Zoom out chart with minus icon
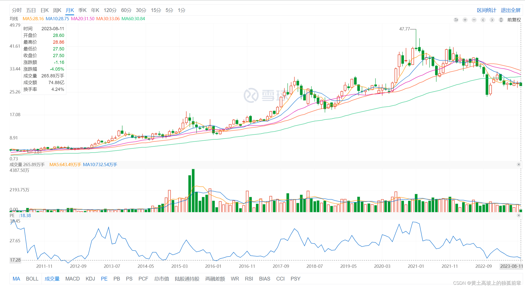525x288 pixels. (x=474, y=20)
